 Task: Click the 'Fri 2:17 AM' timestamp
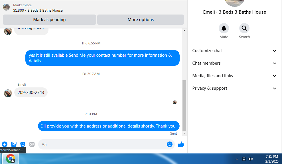[91, 74]
